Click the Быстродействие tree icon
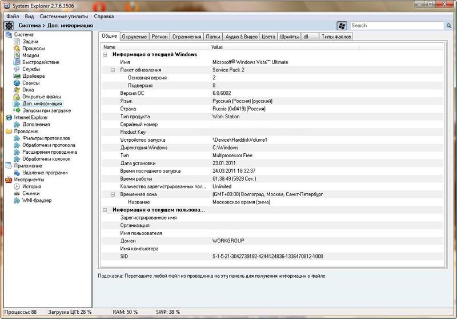 pyautogui.click(x=17, y=62)
